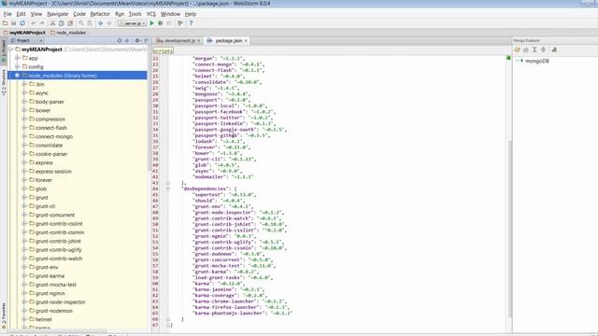Open the Project view selector dropdown
The height and width of the screenshot is (336, 598).
[x=27, y=40]
